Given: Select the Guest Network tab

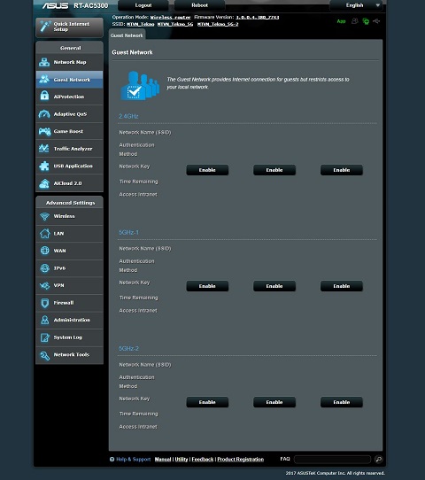Looking at the screenshot, I should (127, 35).
